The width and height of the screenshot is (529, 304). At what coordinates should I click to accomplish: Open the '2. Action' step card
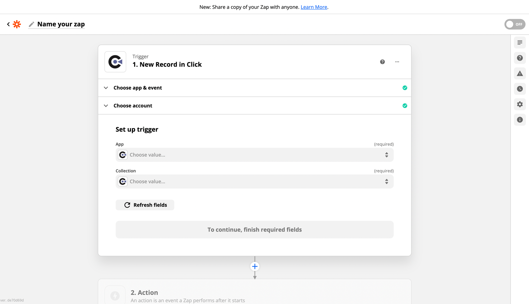(254, 292)
